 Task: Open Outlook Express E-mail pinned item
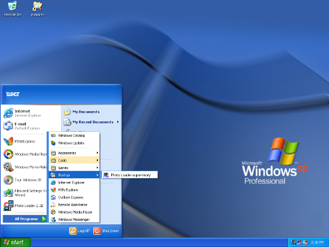tap(23, 126)
